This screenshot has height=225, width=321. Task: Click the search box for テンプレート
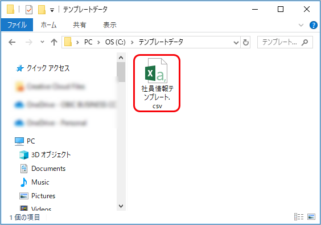[285, 42]
